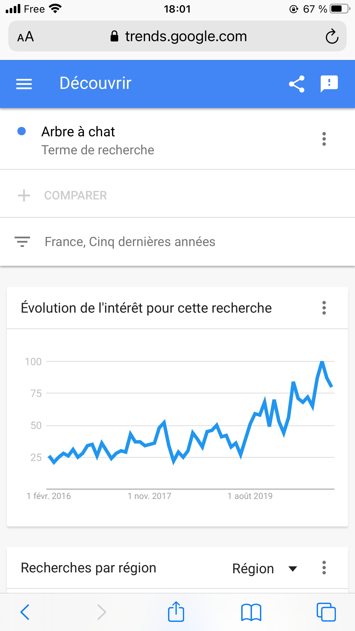Viewport: 355px width, 631px height.
Task: Open options for Arbre à chat term
Action: tap(324, 139)
